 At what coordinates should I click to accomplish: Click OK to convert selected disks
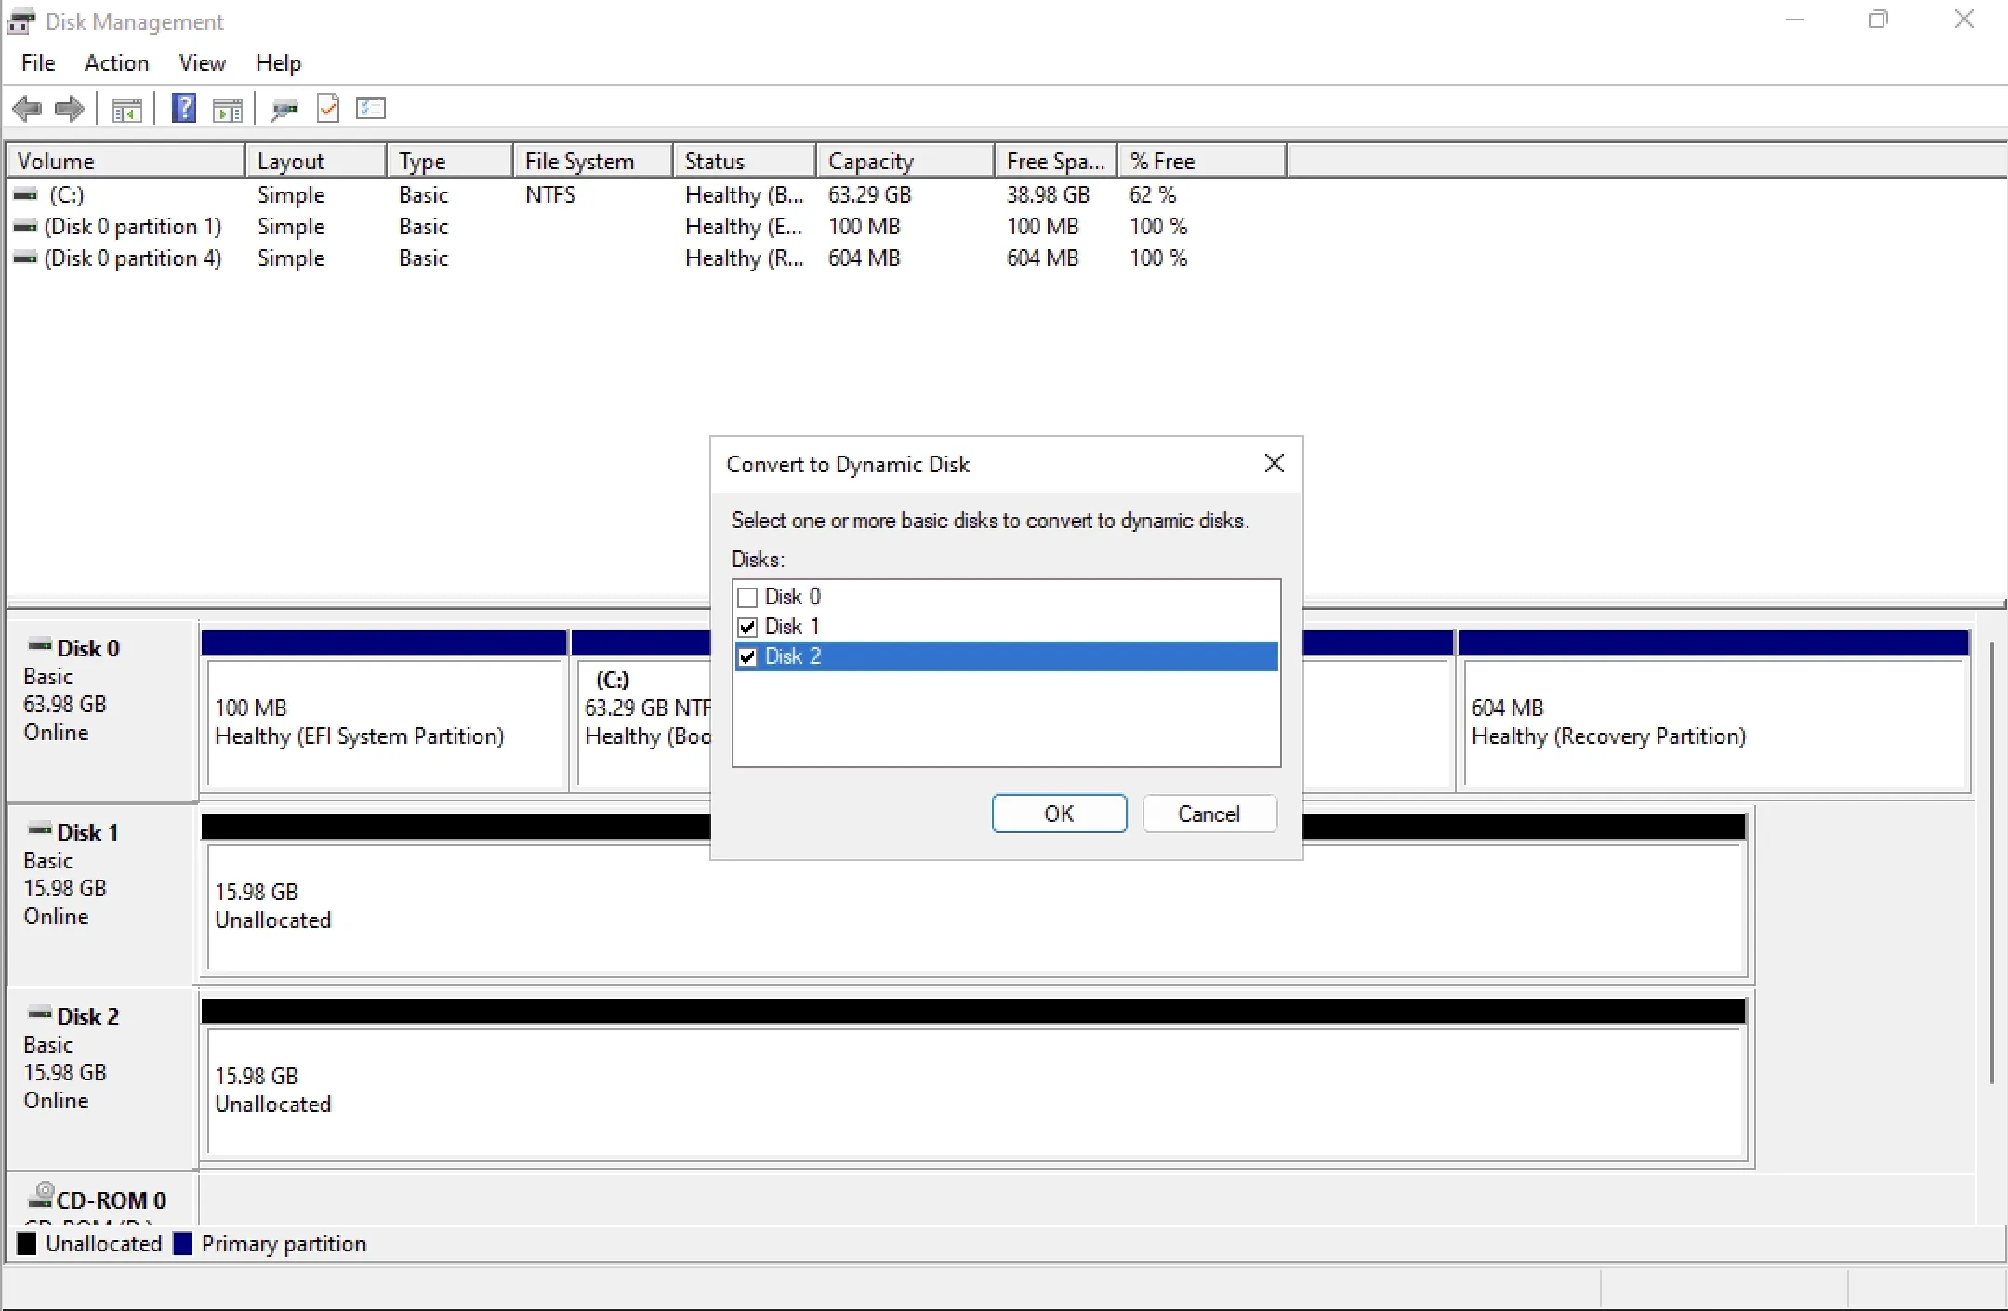click(1058, 813)
